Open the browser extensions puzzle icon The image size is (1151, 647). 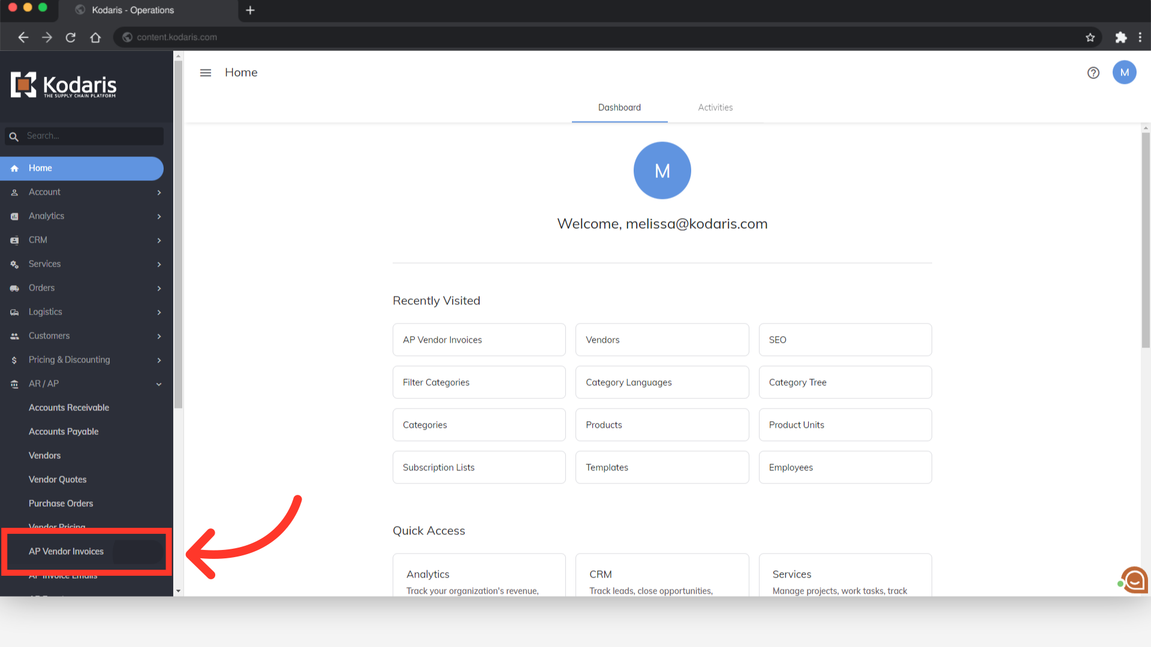tap(1120, 37)
